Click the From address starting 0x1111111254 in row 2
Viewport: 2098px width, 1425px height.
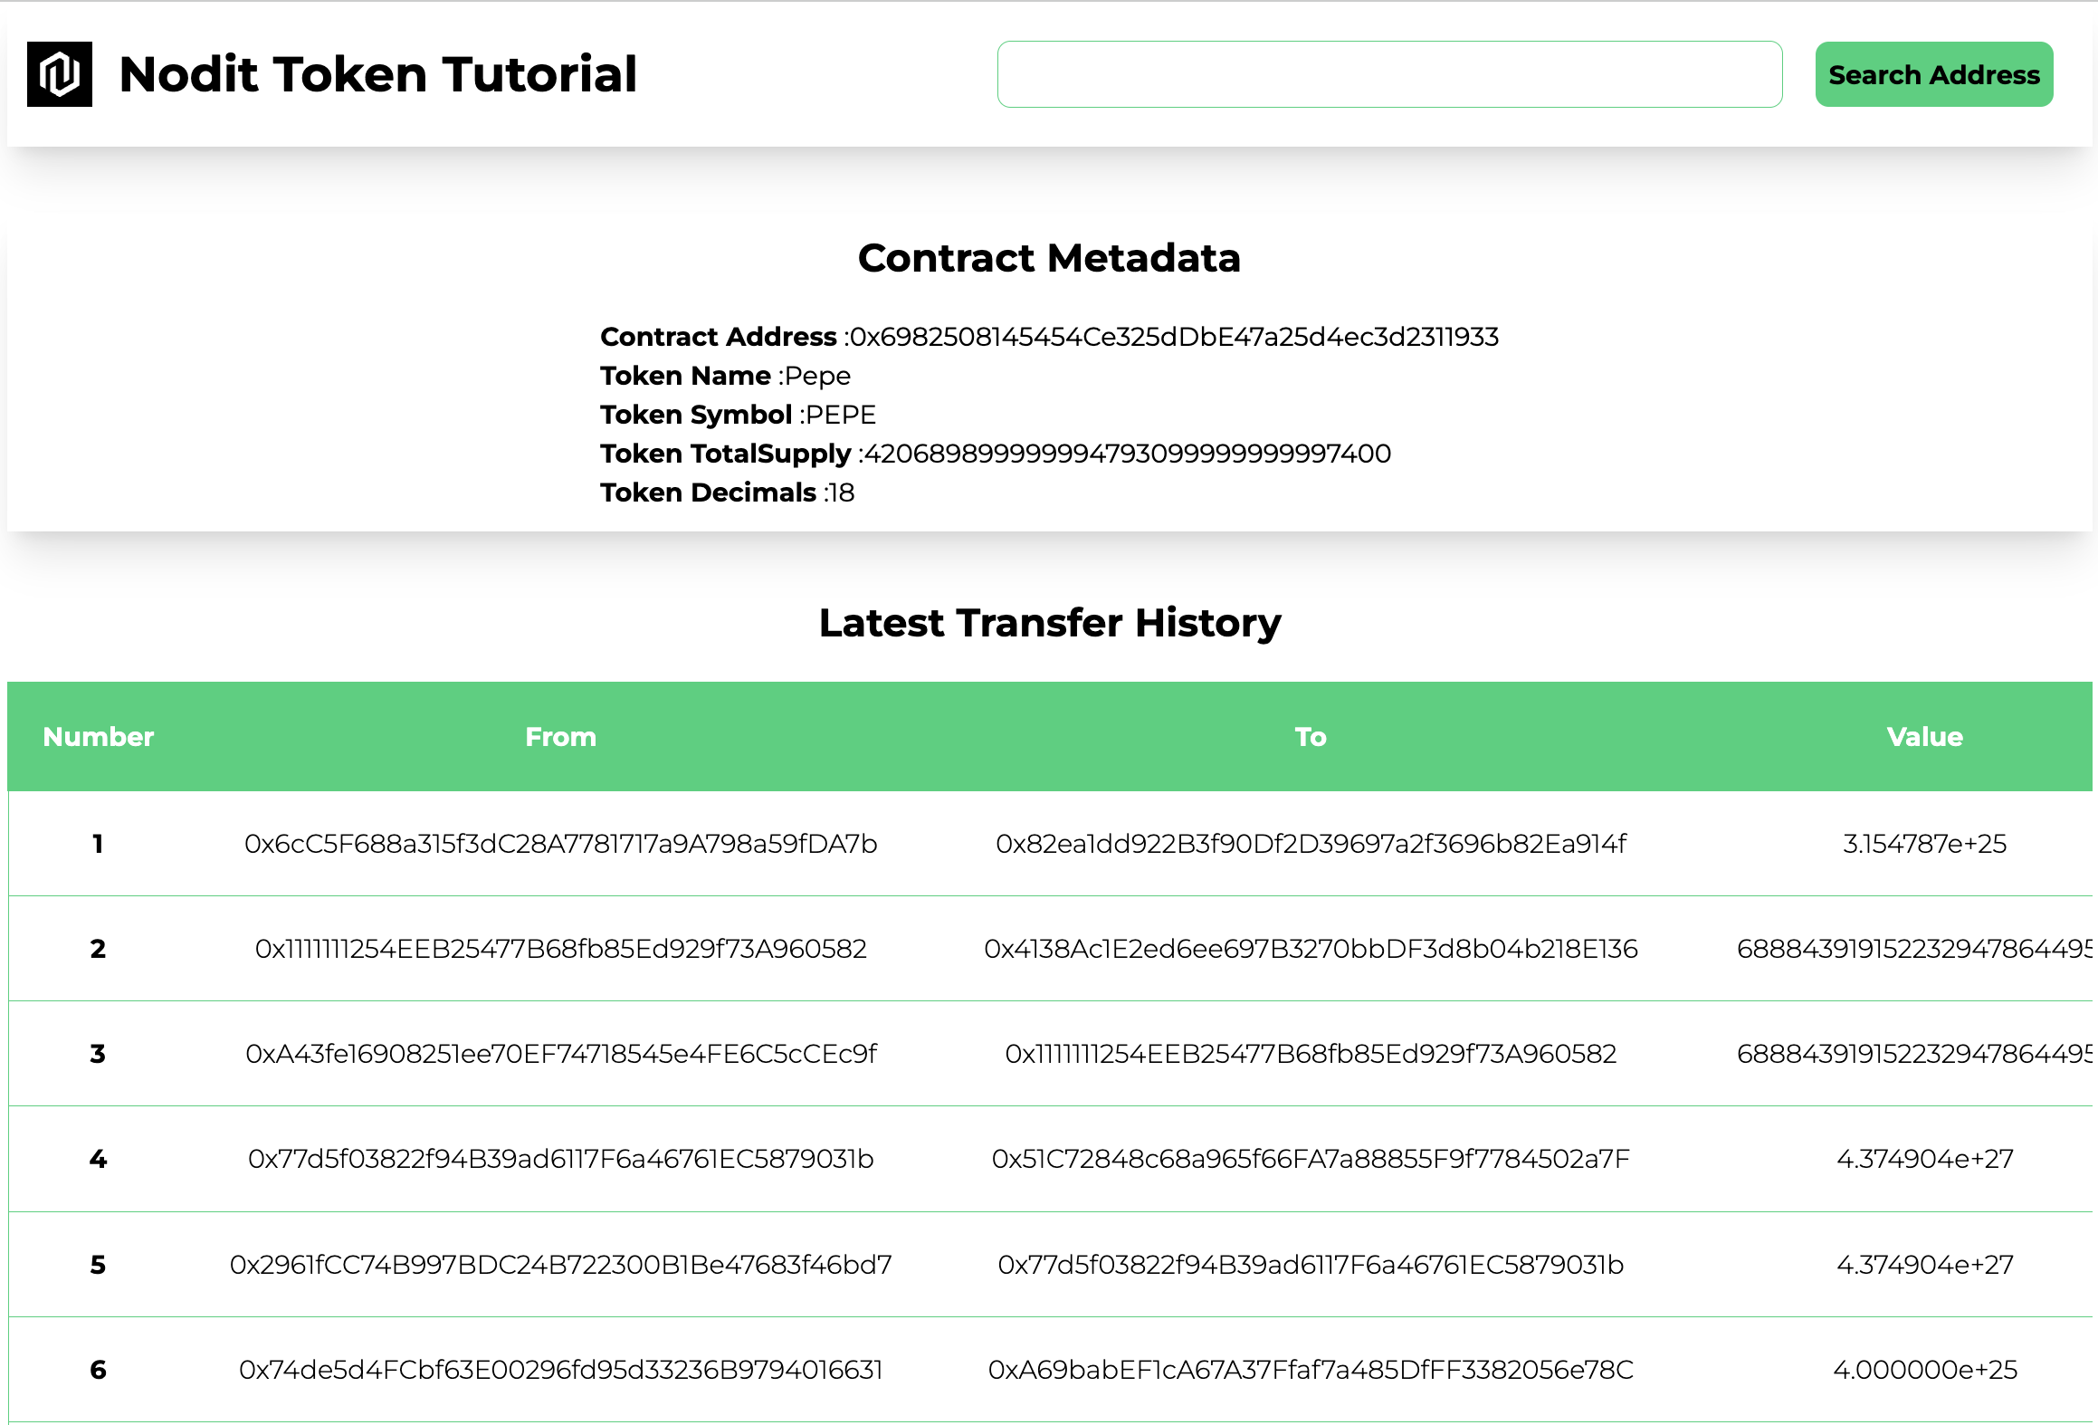coord(561,949)
